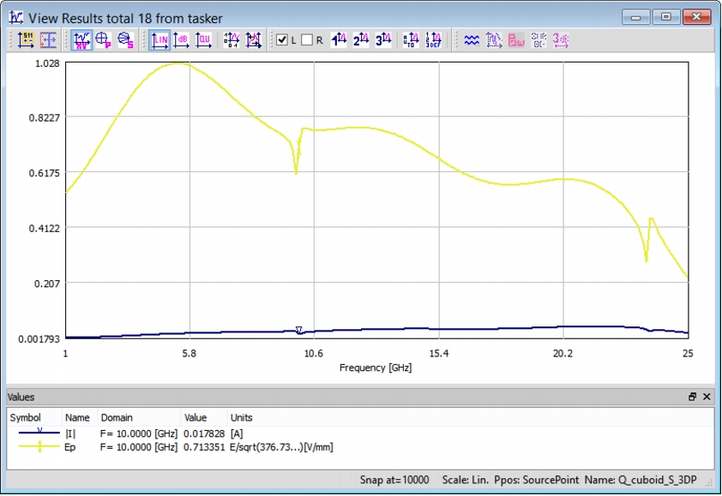
Task: Click the 123 DEF default scale icon
Action: [x=433, y=40]
